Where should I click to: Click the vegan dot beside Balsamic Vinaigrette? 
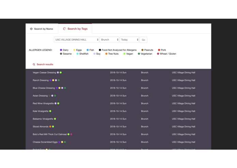(55, 119)
